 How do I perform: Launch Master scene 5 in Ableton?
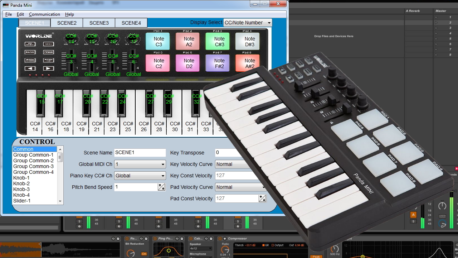[x=436, y=39]
